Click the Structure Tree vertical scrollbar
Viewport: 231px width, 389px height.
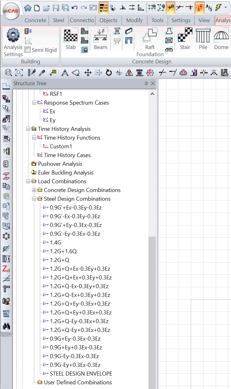(152, 312)
